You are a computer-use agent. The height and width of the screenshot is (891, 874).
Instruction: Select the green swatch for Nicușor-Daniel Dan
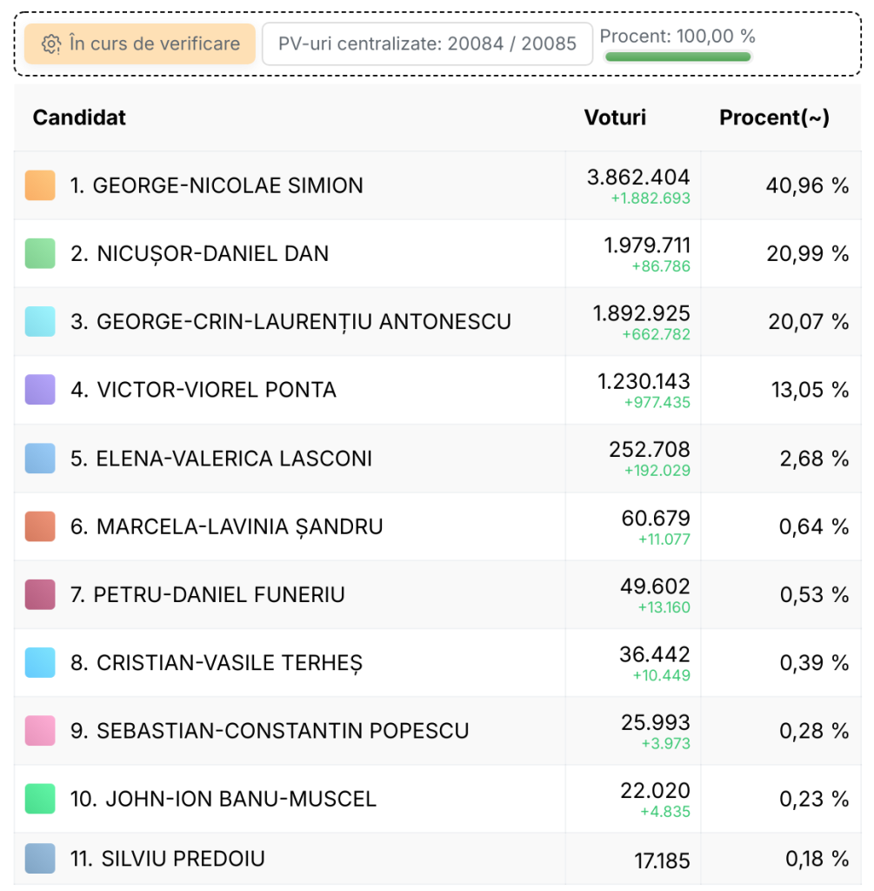[x=40, y=253]
